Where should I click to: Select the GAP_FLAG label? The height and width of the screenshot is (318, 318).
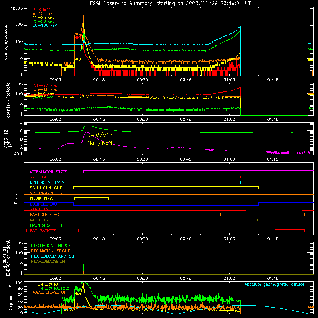(39, 177)
